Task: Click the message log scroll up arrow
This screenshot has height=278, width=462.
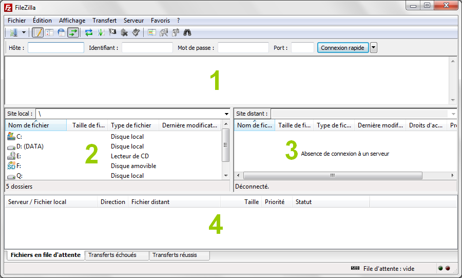Action: click(x=453, y=61)
